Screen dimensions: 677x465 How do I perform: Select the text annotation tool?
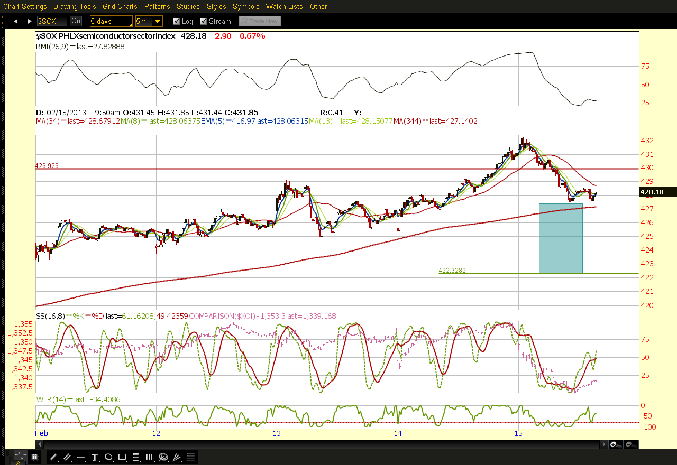pos(95,457)
